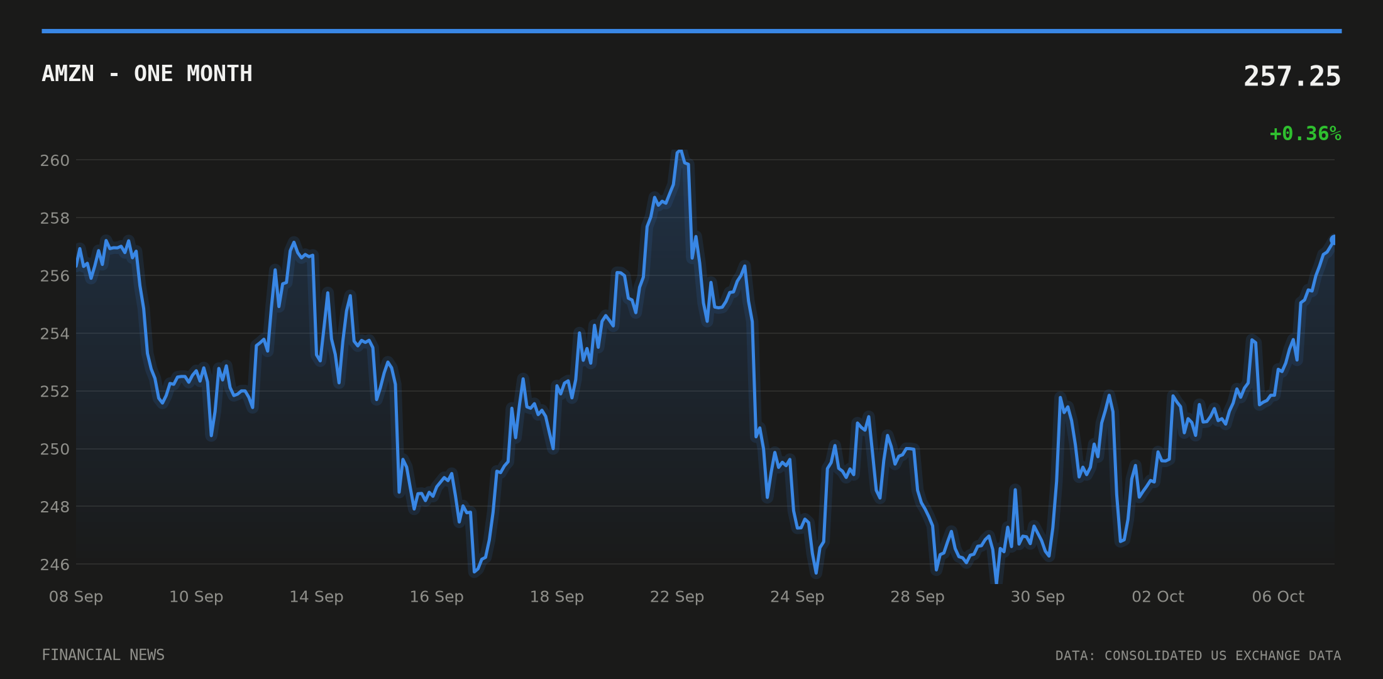This screenshot has height=679, width=1383.
Task: Click the 260 y-axis label
Action: tap(55, 160)
